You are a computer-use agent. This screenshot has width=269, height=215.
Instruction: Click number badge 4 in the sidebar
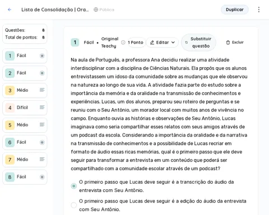(x=10, y=107)
